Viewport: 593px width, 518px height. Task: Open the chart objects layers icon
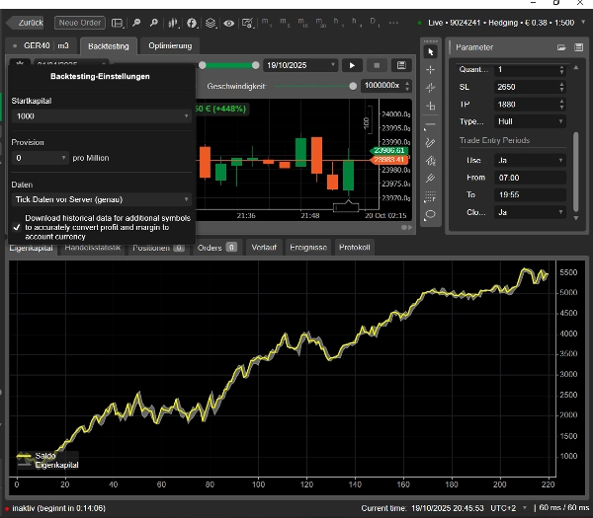coord(211,23)
